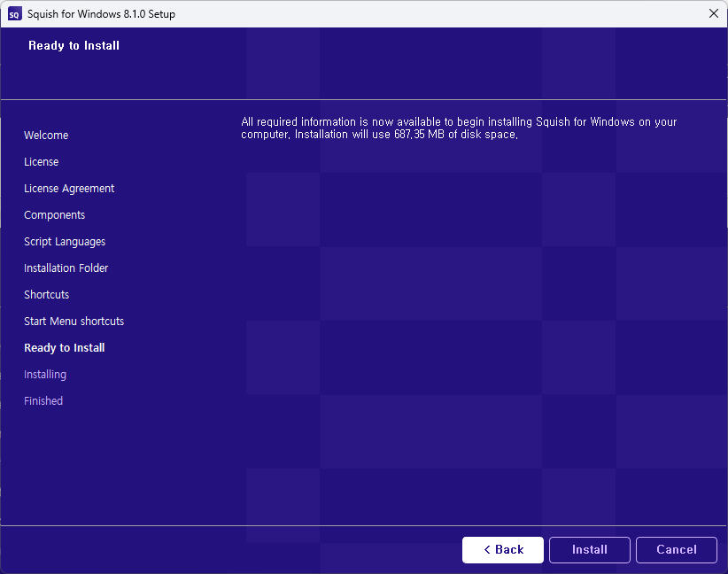728x574 pixels.
Task: Click the Install button
Action: (589, 550)
